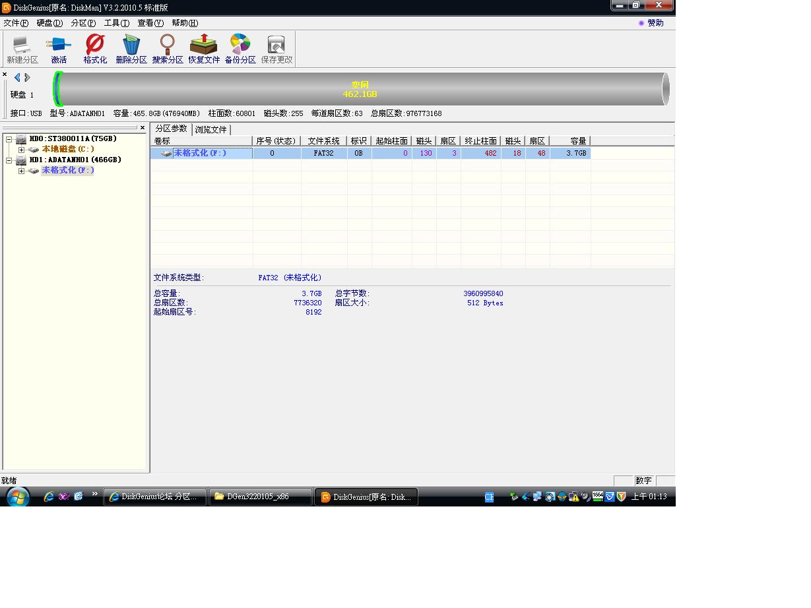
Task: Click the 3.7GB capacity cell in table
Action: point(570,153)
